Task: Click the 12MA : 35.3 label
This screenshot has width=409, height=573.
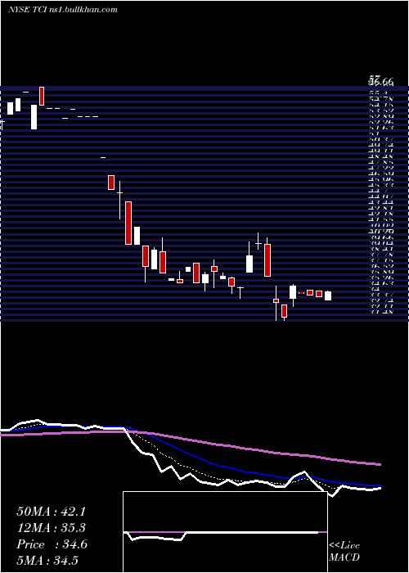Action: (52, 528)
